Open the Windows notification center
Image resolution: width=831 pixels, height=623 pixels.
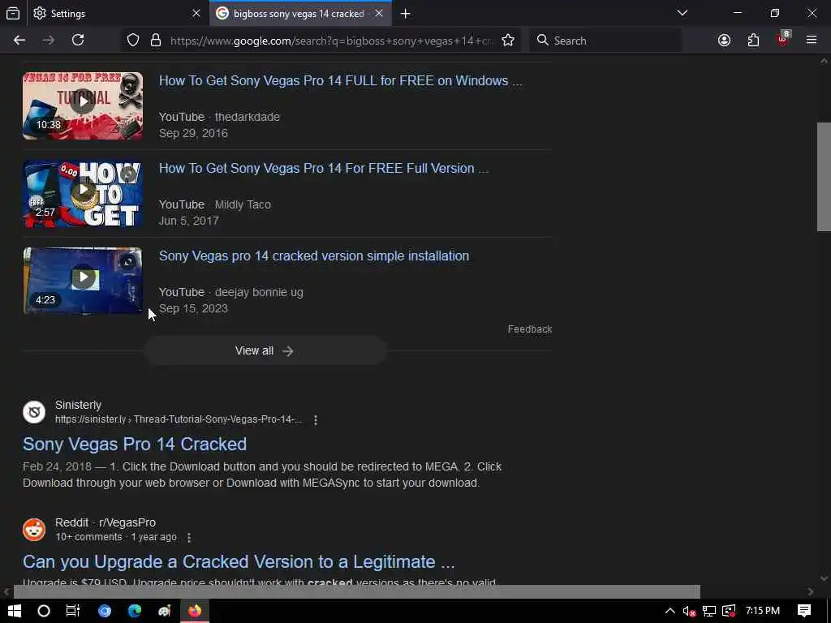(804, 611)
